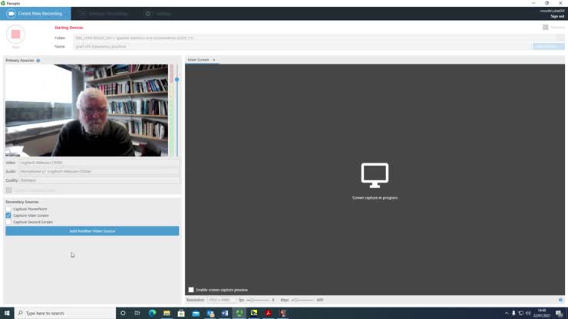This screenshot has height=319, width=568.
Task: Click Add Another Video Source button
Action: 92,231
